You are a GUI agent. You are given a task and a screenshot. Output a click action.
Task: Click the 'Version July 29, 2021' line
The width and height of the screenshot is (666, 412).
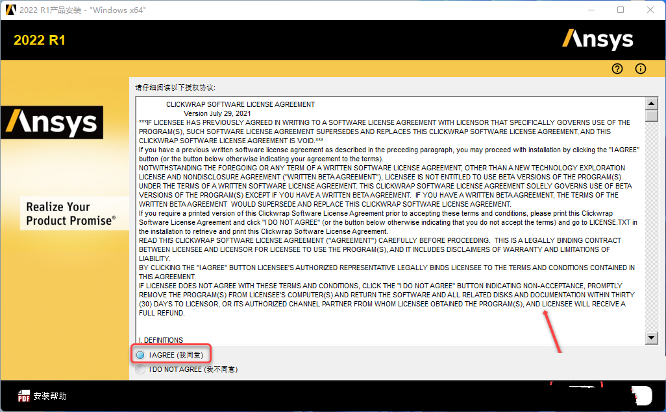click(217, 113)
